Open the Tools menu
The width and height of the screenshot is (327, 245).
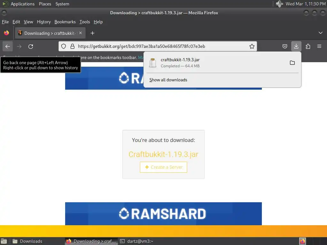tap(85, 22)
